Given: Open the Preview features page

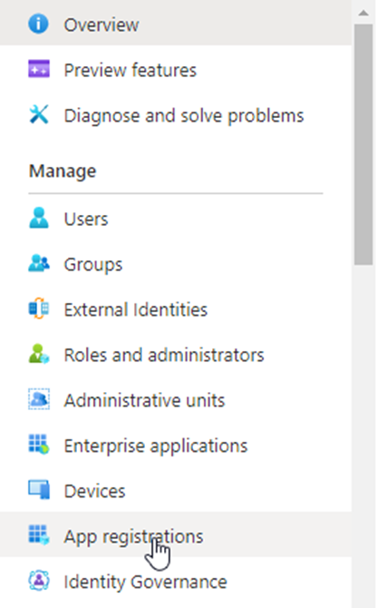Looking at the screenshot, I should [x=176, y=69].
